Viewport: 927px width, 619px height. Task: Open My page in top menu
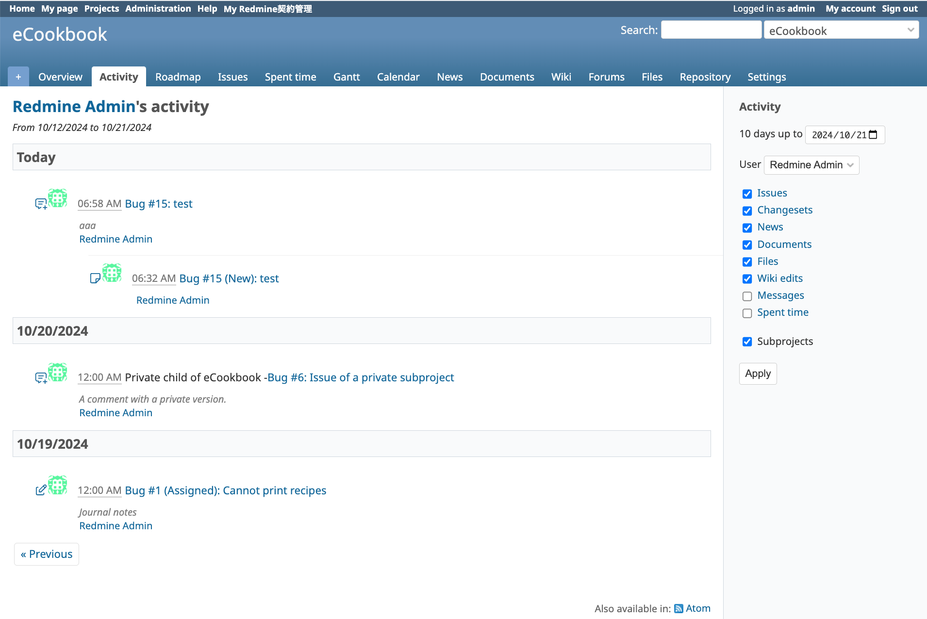click(x=60, y=8)
